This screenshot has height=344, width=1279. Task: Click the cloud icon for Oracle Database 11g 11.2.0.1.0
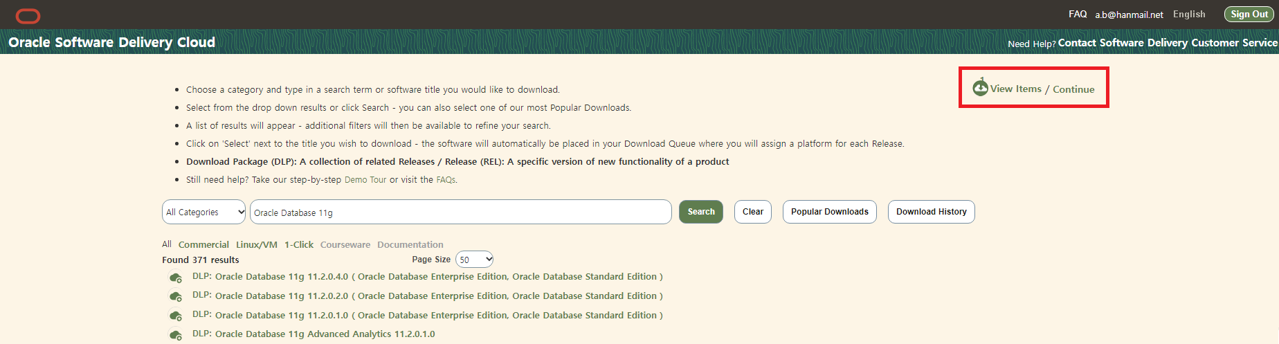click(176, 316)
